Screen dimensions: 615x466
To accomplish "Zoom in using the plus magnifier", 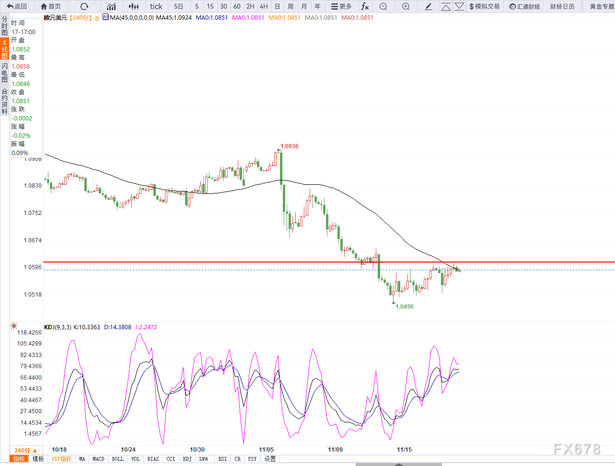I will pos(406,6).
